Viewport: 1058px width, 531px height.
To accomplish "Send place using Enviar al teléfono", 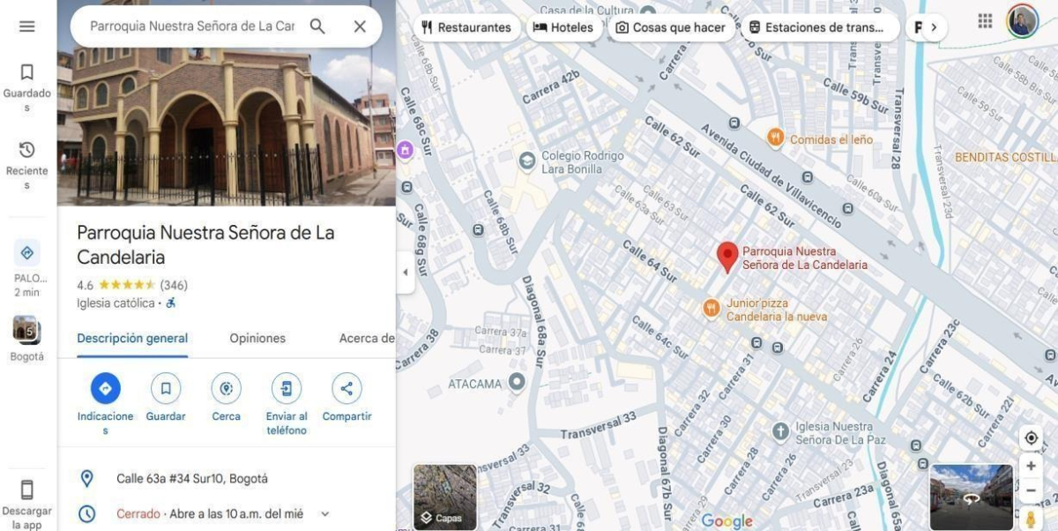I will [287, 388].
